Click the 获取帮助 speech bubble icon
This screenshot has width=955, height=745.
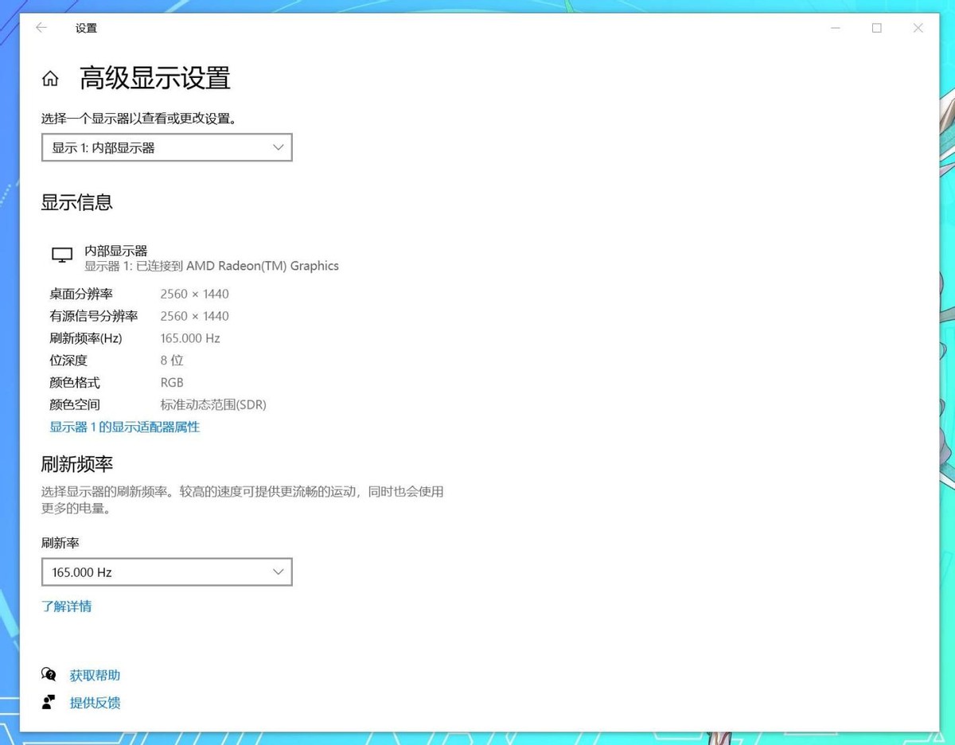pos(49,674)
